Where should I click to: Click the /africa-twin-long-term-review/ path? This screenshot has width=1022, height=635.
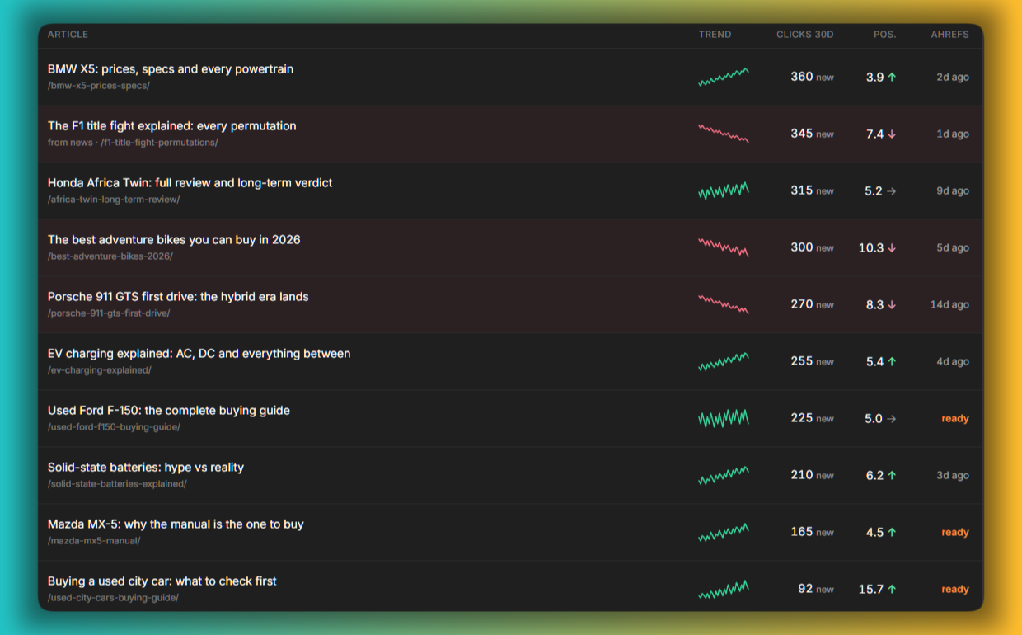[x=114, y=200]
